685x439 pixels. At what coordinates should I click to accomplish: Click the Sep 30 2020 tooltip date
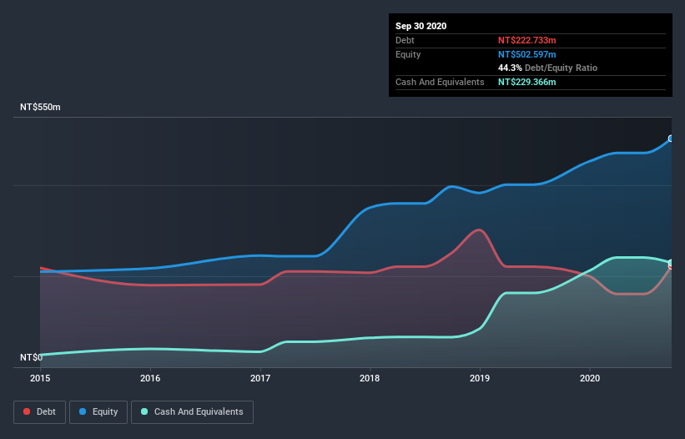(421, 26)
